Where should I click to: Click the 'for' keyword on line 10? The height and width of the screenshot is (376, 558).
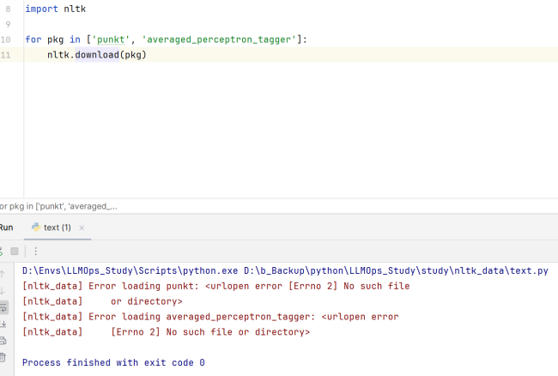(x=33, y=39)
